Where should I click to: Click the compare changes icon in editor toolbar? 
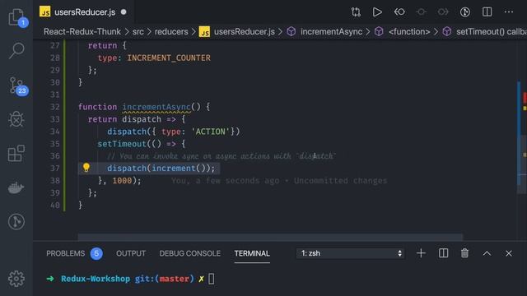coord(356,12)
